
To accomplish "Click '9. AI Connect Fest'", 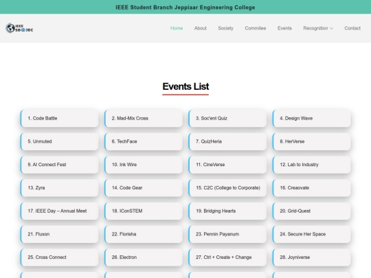I will (x=59, y=165).
